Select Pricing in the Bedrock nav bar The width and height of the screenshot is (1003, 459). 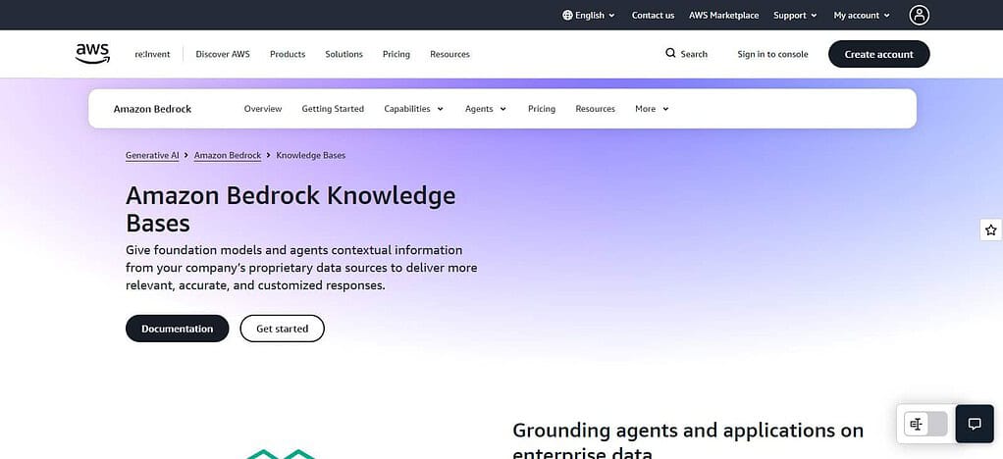[x=541, y=109]
